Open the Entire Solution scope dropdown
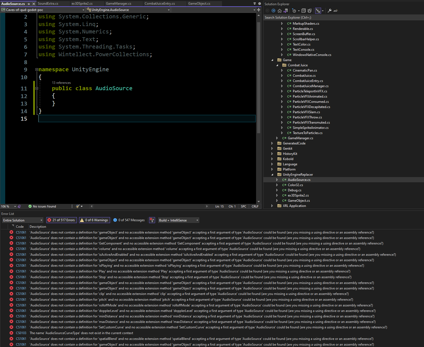 (23, 220)
